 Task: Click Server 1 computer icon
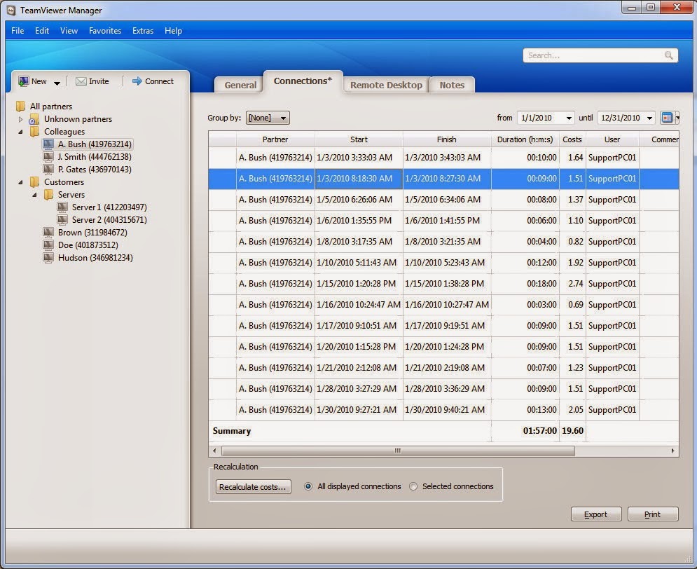click(x=62, y=207)
